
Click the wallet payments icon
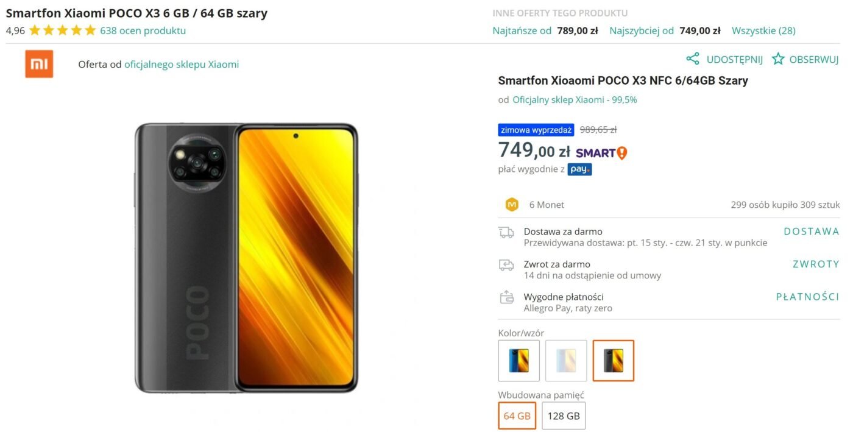pyautogui.click(x=506, y=297)
